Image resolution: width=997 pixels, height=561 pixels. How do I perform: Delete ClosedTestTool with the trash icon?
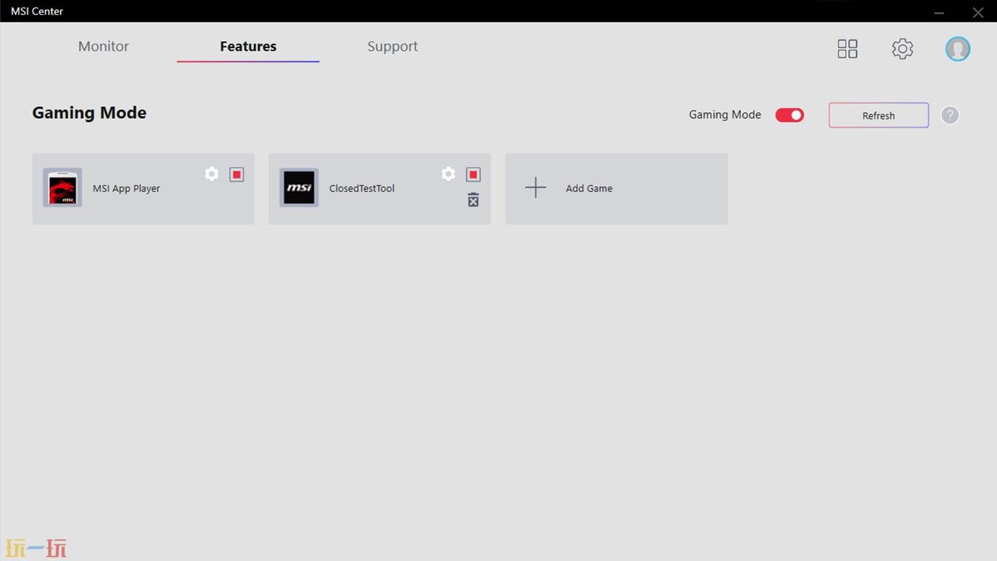473,200
